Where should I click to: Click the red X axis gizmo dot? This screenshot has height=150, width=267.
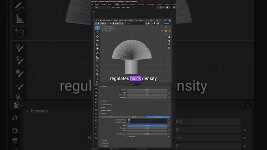click(x=169, y=31)
